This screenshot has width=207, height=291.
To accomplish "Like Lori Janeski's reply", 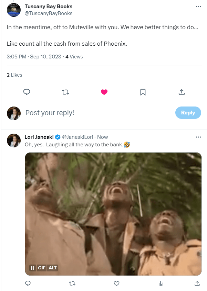I will tap(116, 283).
